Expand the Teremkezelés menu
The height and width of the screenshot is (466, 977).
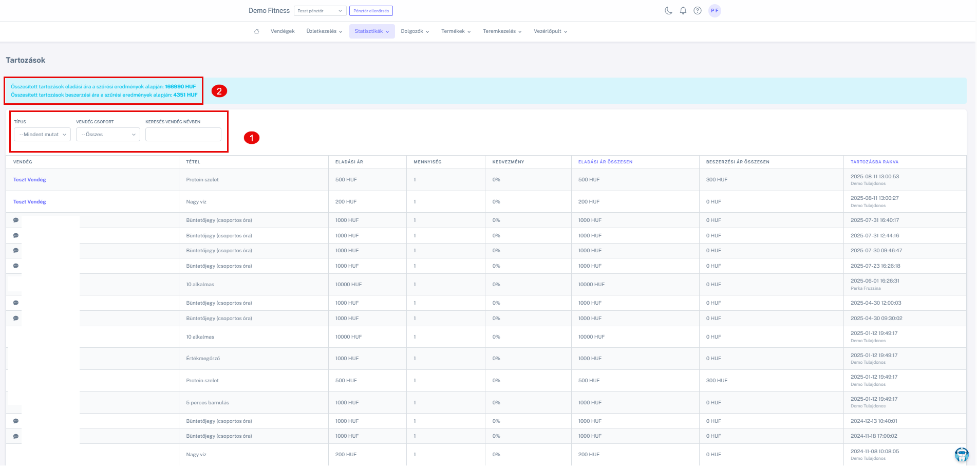[502, 31]
